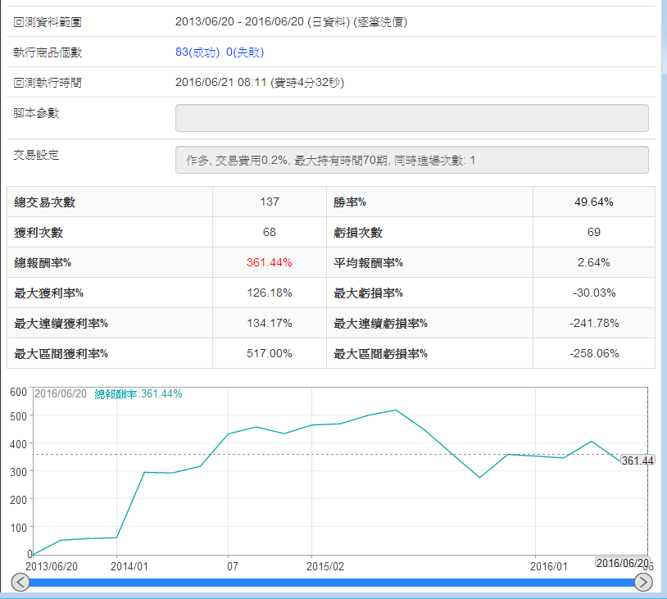
Task: Click the blue chart range slider bar
Action: pyautogui.click(x=332, y=583)
